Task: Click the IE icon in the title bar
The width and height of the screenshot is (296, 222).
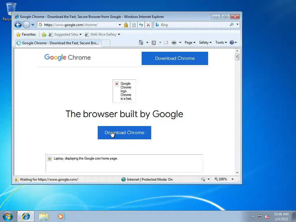Action: pos(17,16)
